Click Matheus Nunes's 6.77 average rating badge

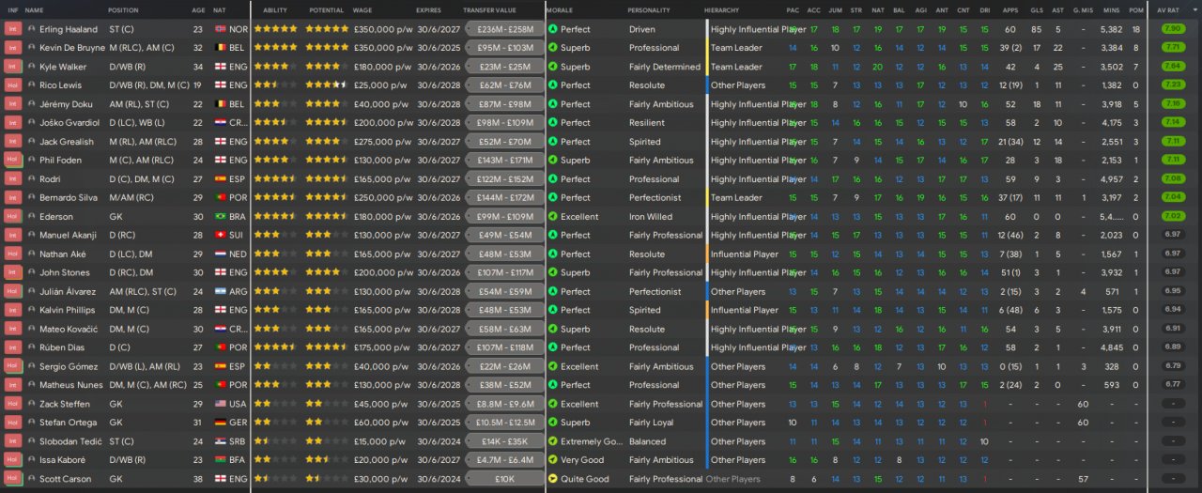pos(1172,385)
